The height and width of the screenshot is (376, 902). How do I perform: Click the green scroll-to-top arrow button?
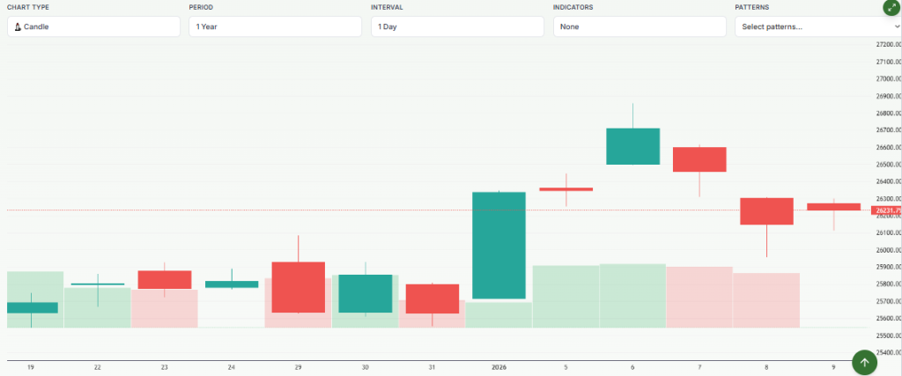point(864,362)
